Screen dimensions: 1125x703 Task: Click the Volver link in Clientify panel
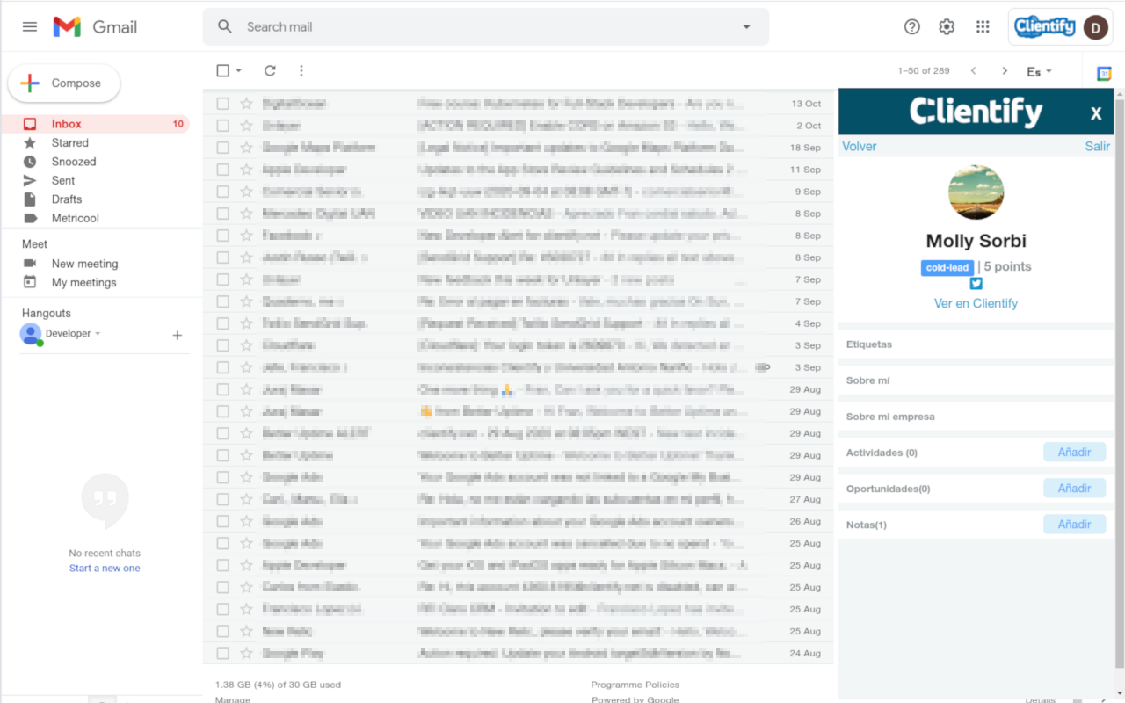pos(859,147)
